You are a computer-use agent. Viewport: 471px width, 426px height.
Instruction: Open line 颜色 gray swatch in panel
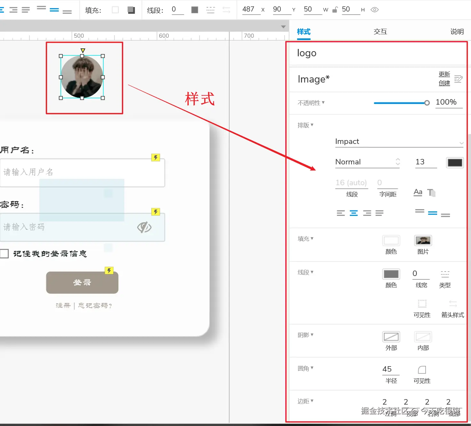coord(391,274)
